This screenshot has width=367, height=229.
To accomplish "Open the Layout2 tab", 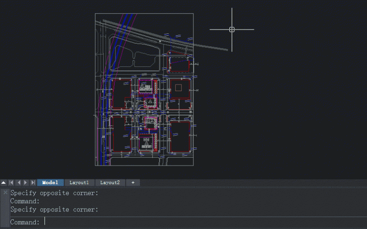I will (x=110, y=183).
